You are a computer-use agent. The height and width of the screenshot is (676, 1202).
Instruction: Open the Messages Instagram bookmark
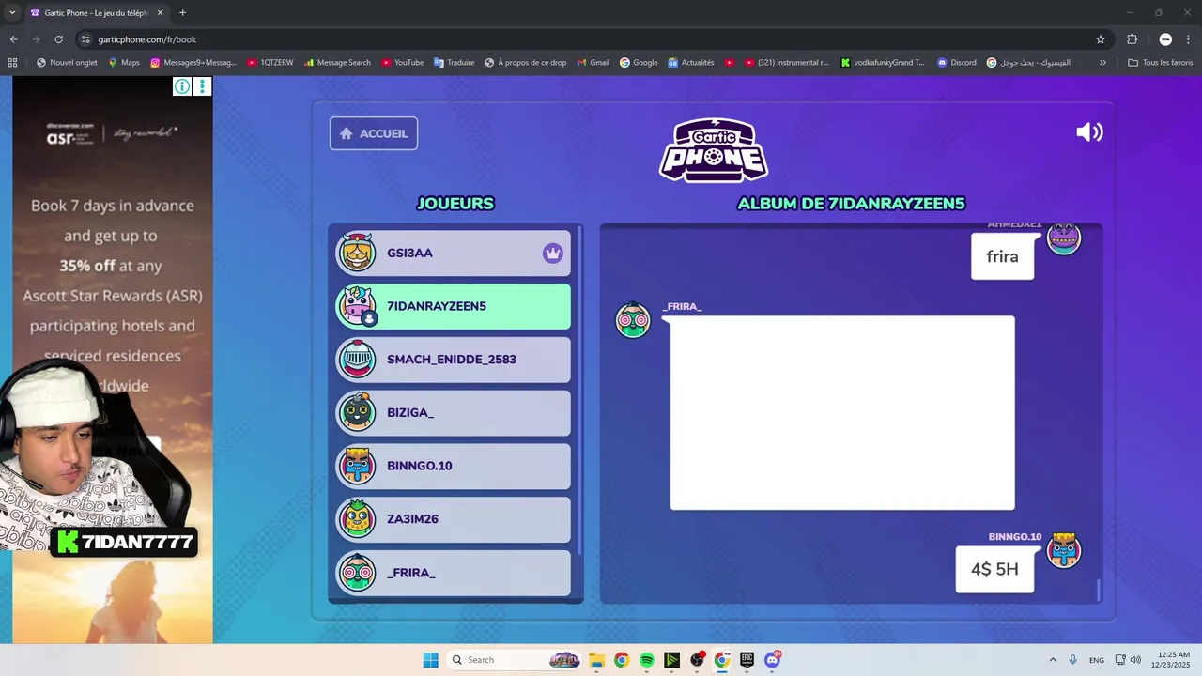pos(193,63)
